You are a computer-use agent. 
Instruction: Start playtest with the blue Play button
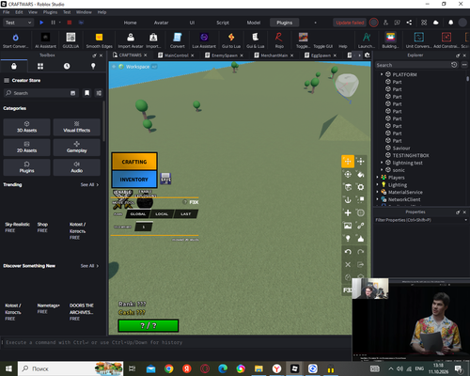41,23
